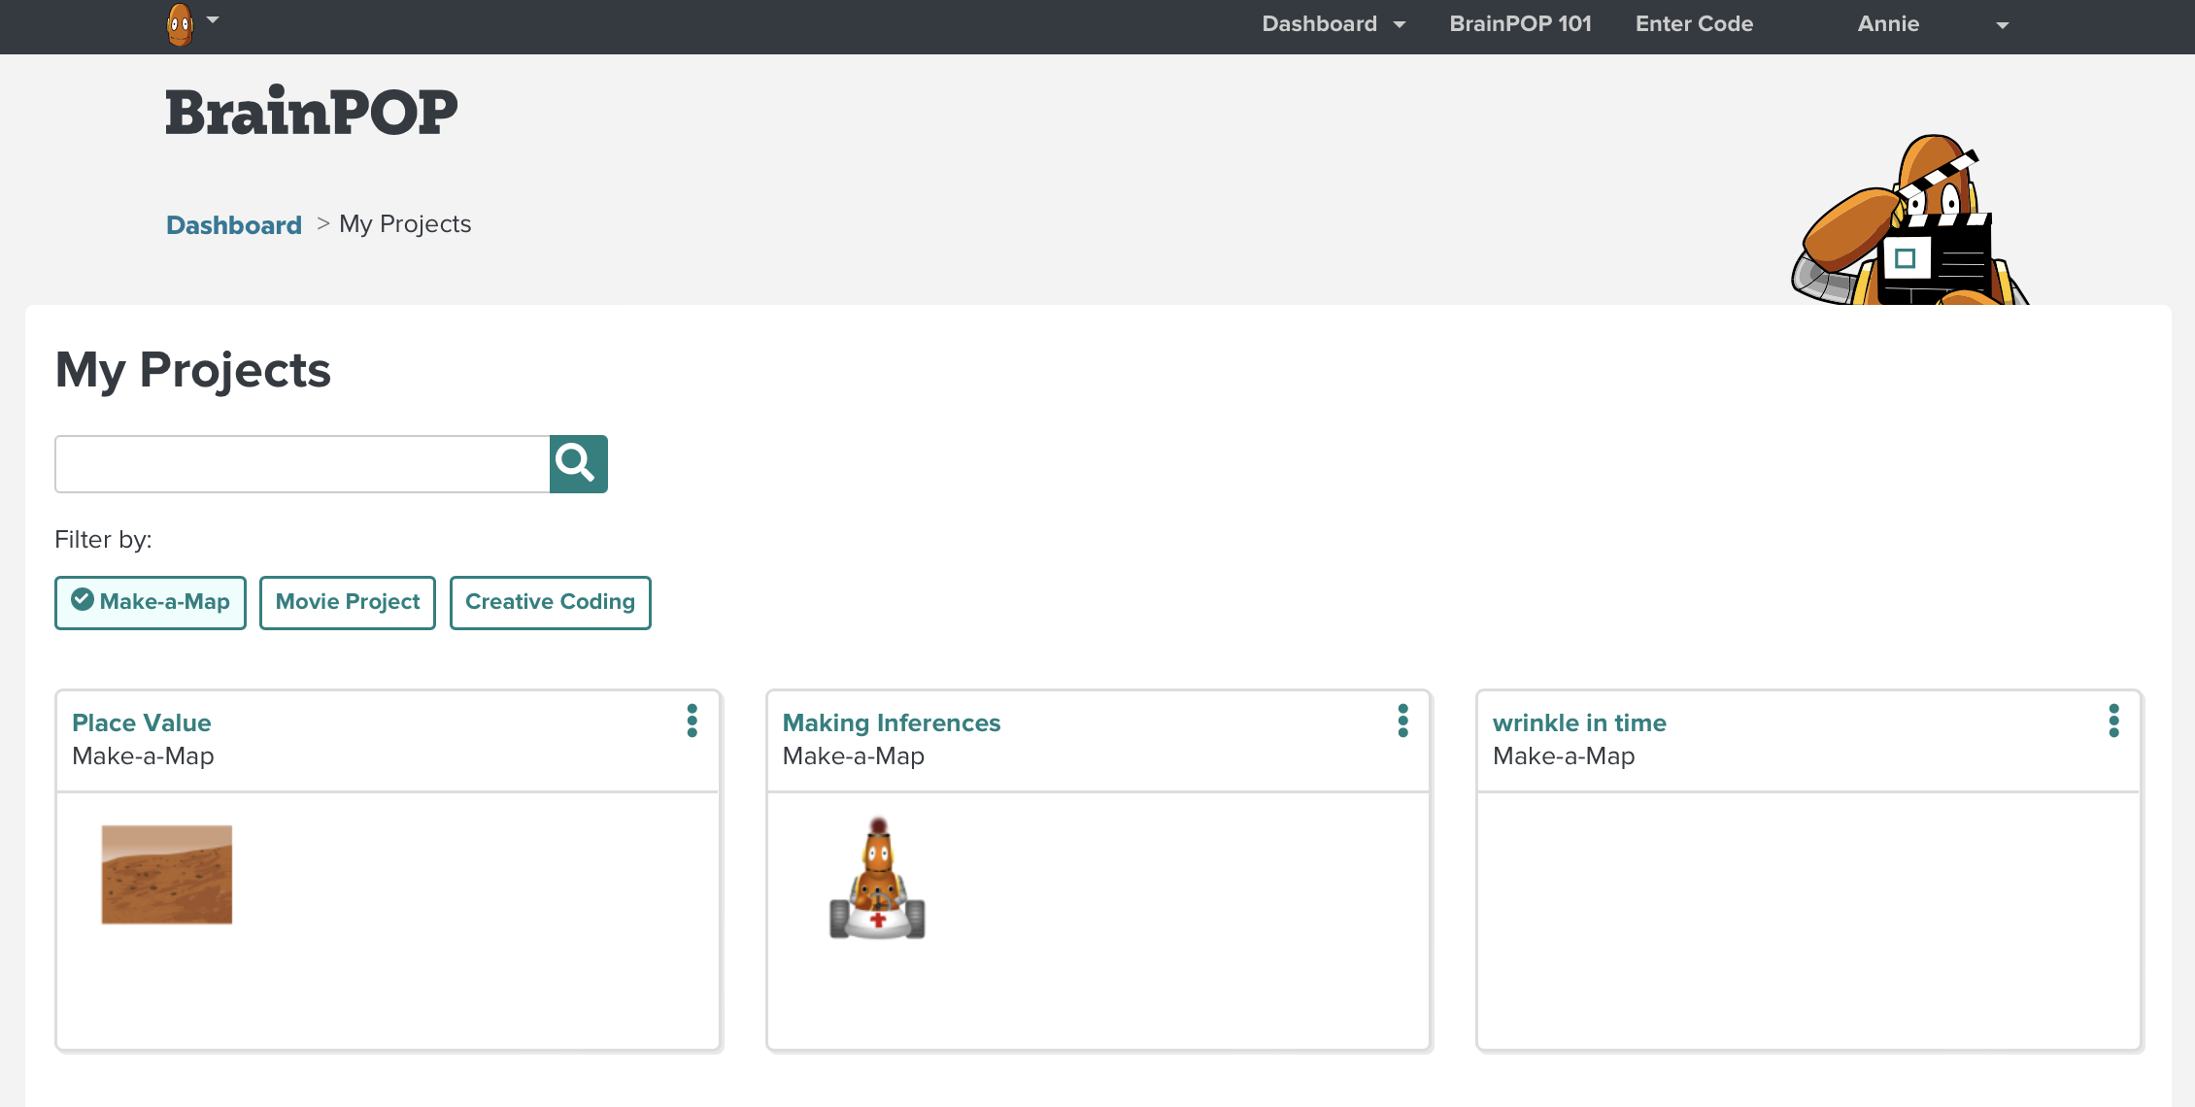Viewport: 2195px width, 1107px height.
Task: Open the Annie user account menu
Action: [x=1888, y=24]
